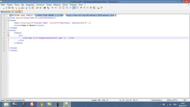Click the ENG language indicator in tray
The image size is (190, 107).
pyautogui.click(x=175, y=104)
